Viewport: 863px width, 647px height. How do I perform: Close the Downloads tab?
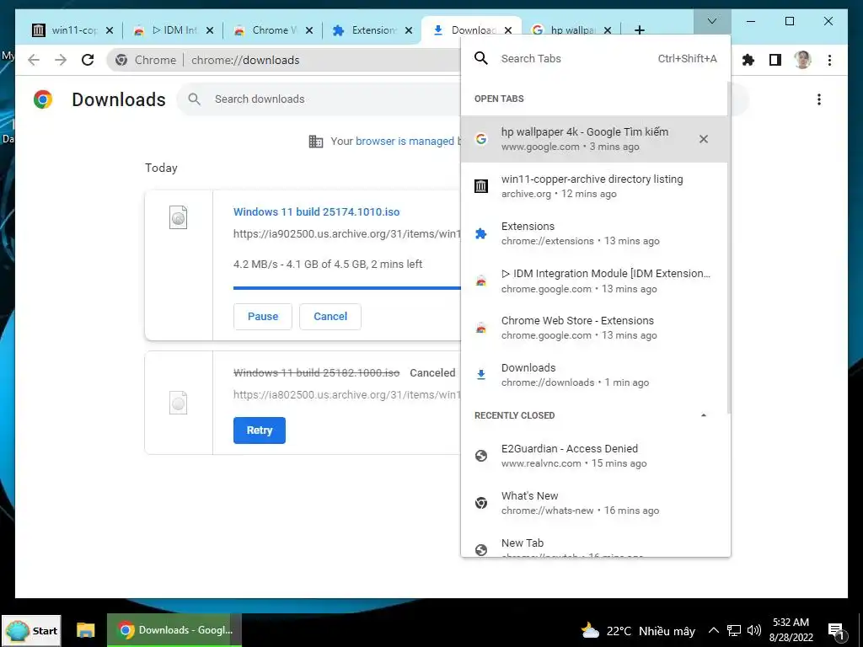click(x=508, y=30)
